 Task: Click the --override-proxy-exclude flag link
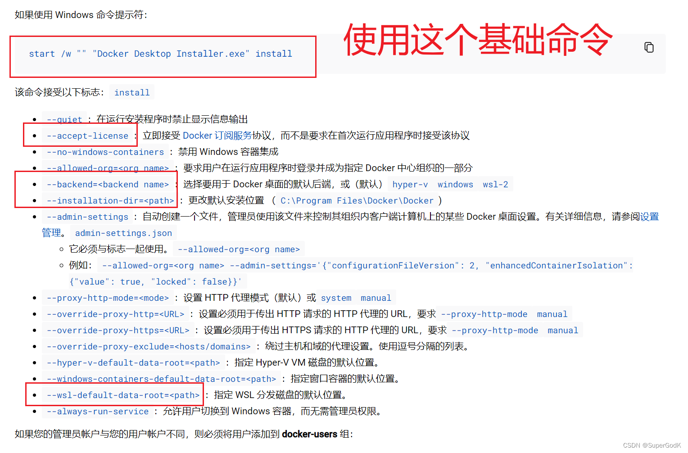(148, 346)
